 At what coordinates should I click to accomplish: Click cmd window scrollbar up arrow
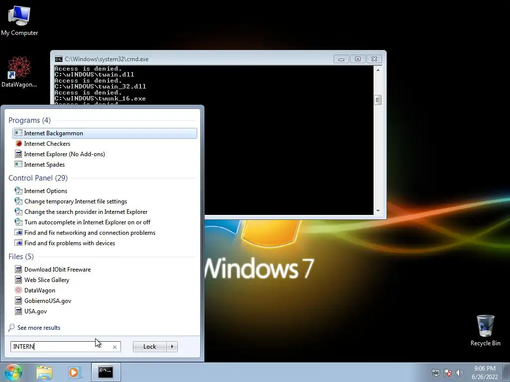click(378, 70)
